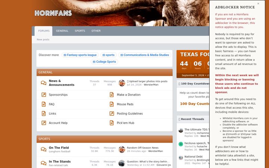Open the General navigation tab
This screenshot has width=269, height=168.
[x=62, y=31]
